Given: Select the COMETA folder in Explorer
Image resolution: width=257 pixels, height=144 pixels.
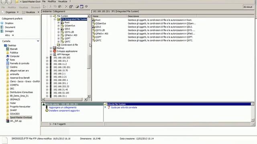Looking at the screenshot, I should coord(14,85).
